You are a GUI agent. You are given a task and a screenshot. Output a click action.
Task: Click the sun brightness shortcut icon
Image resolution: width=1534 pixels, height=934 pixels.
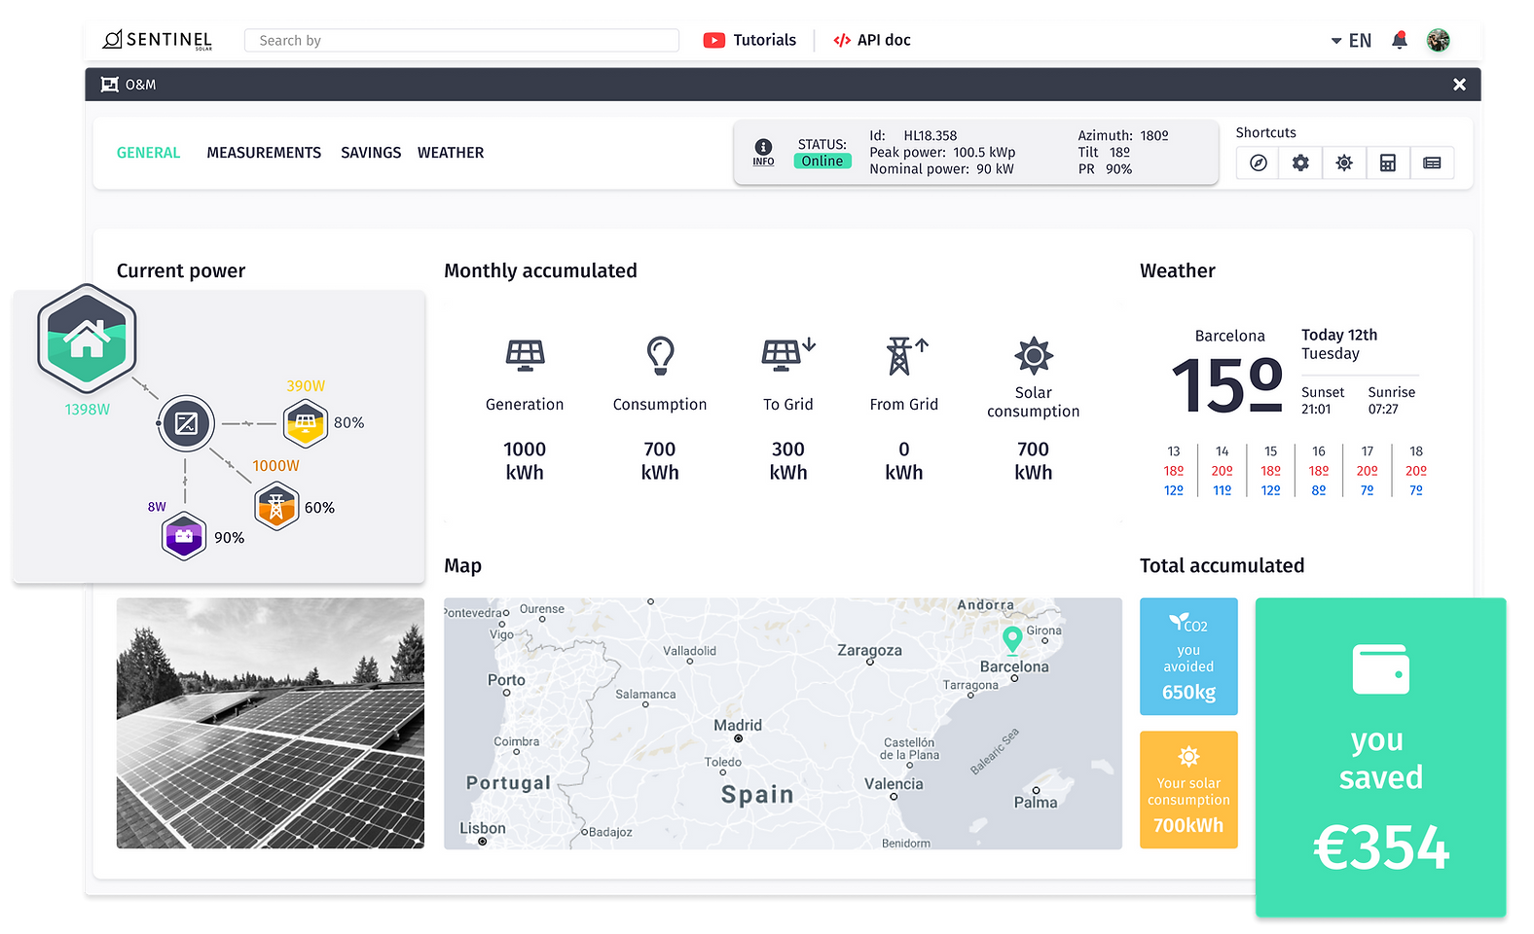[x=1344, y=163]
